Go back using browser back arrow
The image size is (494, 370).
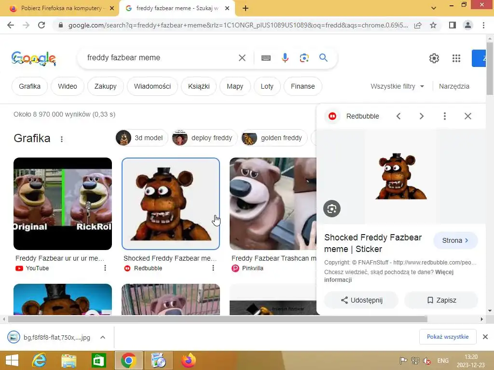coord(11,25)
